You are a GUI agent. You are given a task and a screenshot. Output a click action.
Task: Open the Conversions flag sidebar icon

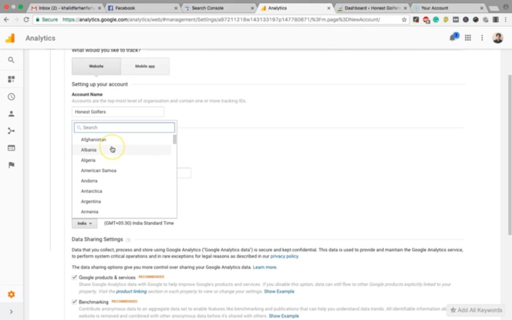[11, 165]
